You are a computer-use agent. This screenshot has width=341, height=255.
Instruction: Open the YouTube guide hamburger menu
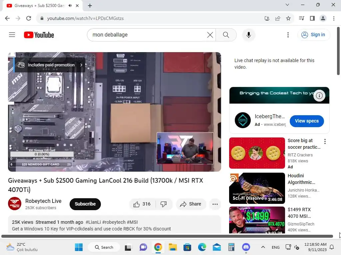point(12,35)
